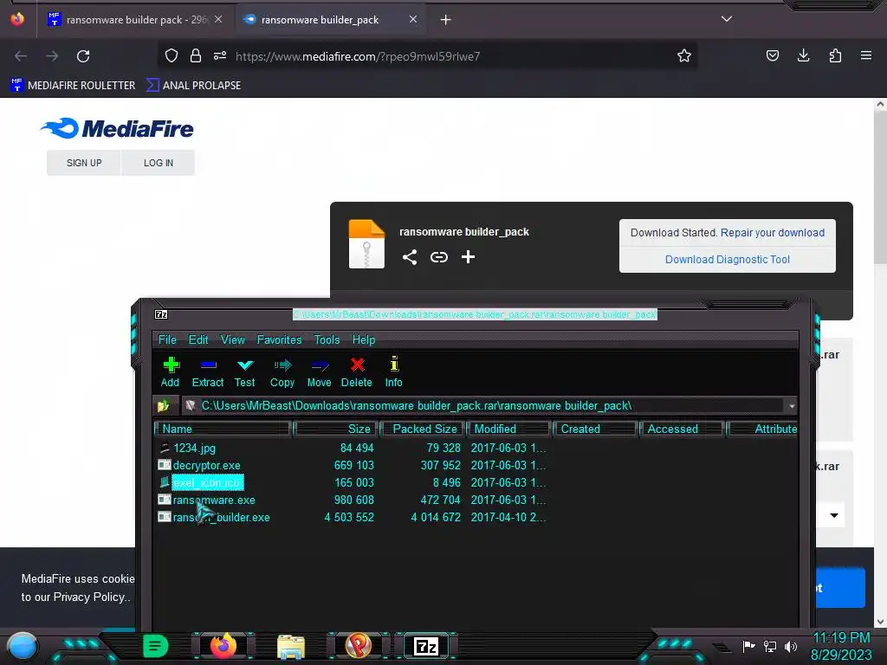Screen dimensions: 887x665
Task: Click the tracking protection shield icon
Action: click(x=172, y=55)
